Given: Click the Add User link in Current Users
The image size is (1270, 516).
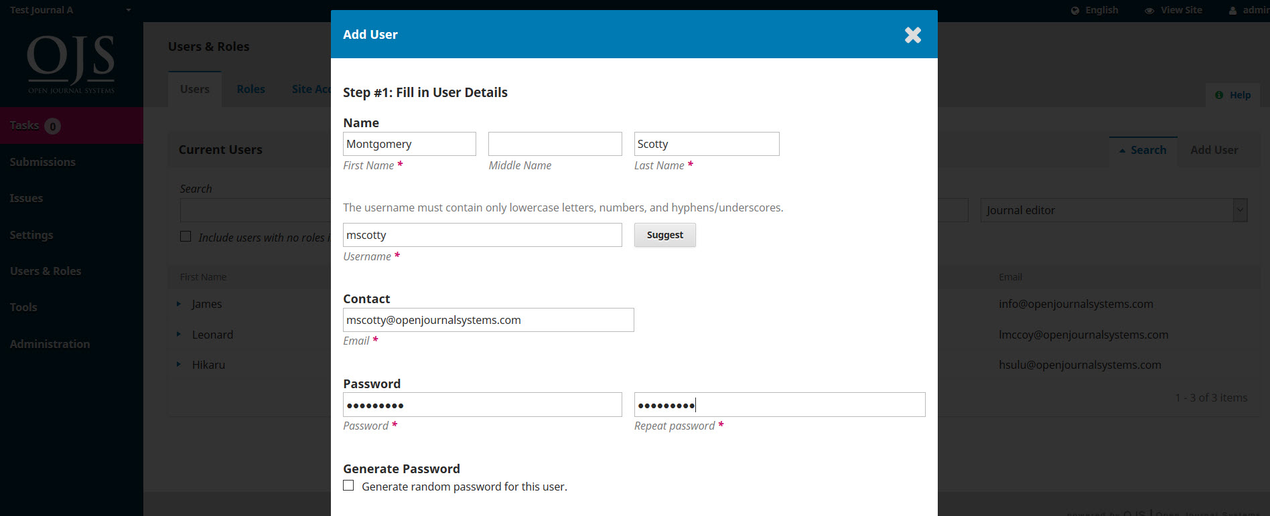Looking at the screenshot, I should pyautogui.click(x=1214, y=151).
